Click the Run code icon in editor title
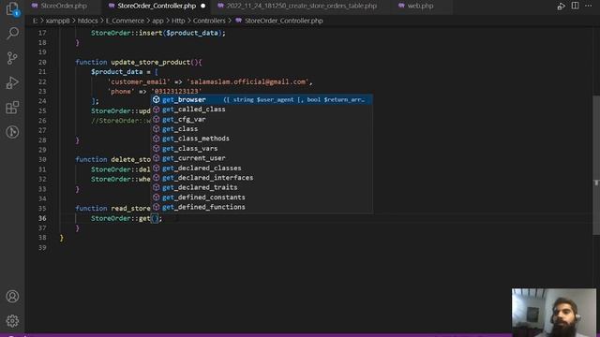Image resolution: width=600 pixels, height=337 pixels. tap(562, 6)
